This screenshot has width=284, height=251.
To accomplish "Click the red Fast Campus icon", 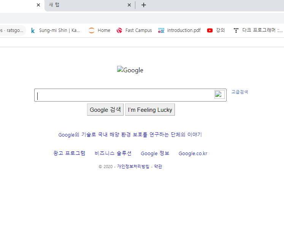I will pyautogui.click(x=119, y=30).
